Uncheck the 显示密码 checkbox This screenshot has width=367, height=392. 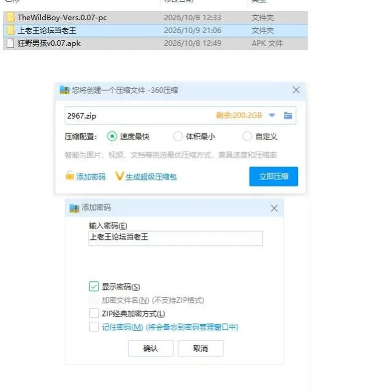(94, 286)
